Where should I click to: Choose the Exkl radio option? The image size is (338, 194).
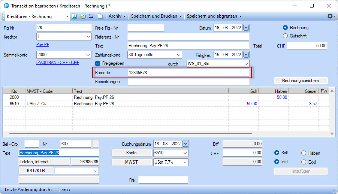point(304,162)
